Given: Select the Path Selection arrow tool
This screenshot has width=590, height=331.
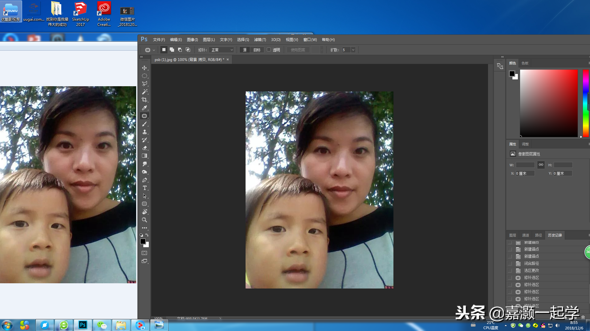Looking at the screenshot, I should tap(144, 196).
